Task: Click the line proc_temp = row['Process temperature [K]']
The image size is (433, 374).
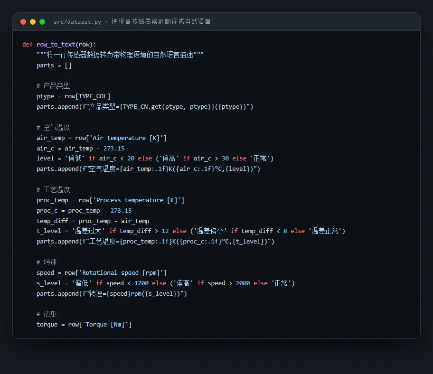Action: 110,200
